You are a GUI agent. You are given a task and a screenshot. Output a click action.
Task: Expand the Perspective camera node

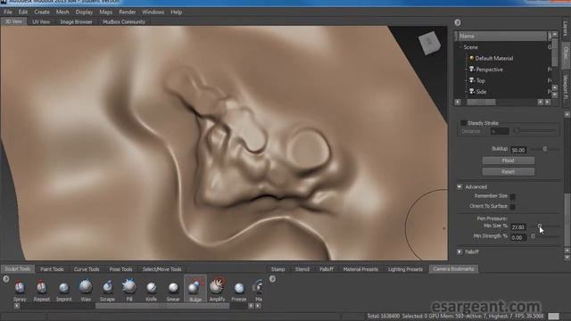(466, 70)
